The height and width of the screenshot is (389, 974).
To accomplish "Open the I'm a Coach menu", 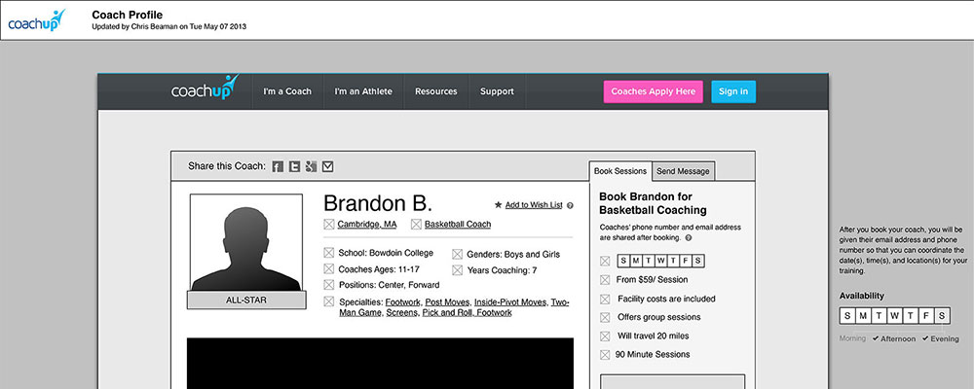I will 287,91.
